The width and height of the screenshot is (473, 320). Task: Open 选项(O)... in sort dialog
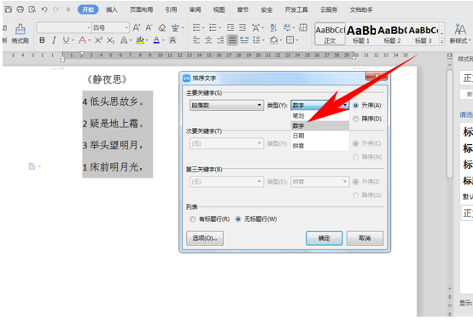(x=205, y=238)
